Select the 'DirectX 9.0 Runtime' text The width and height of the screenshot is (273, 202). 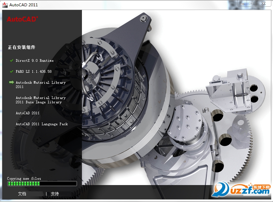tap(34, 60)
